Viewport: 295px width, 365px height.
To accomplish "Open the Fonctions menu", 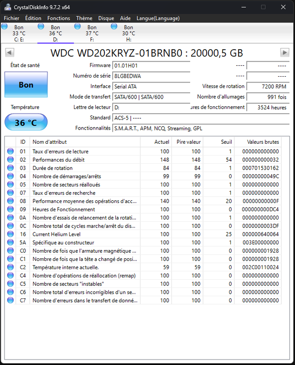I will pos(59,18).
